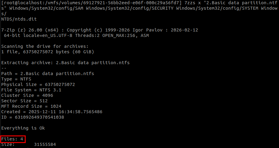279x148 pixels.
Task: Click the "1 file, 63750275072 bytes" line
Action: point(47,52)
